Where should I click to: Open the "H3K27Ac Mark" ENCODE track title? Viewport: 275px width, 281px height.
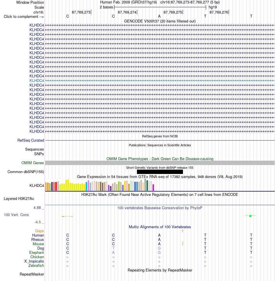tap(160, 195)
